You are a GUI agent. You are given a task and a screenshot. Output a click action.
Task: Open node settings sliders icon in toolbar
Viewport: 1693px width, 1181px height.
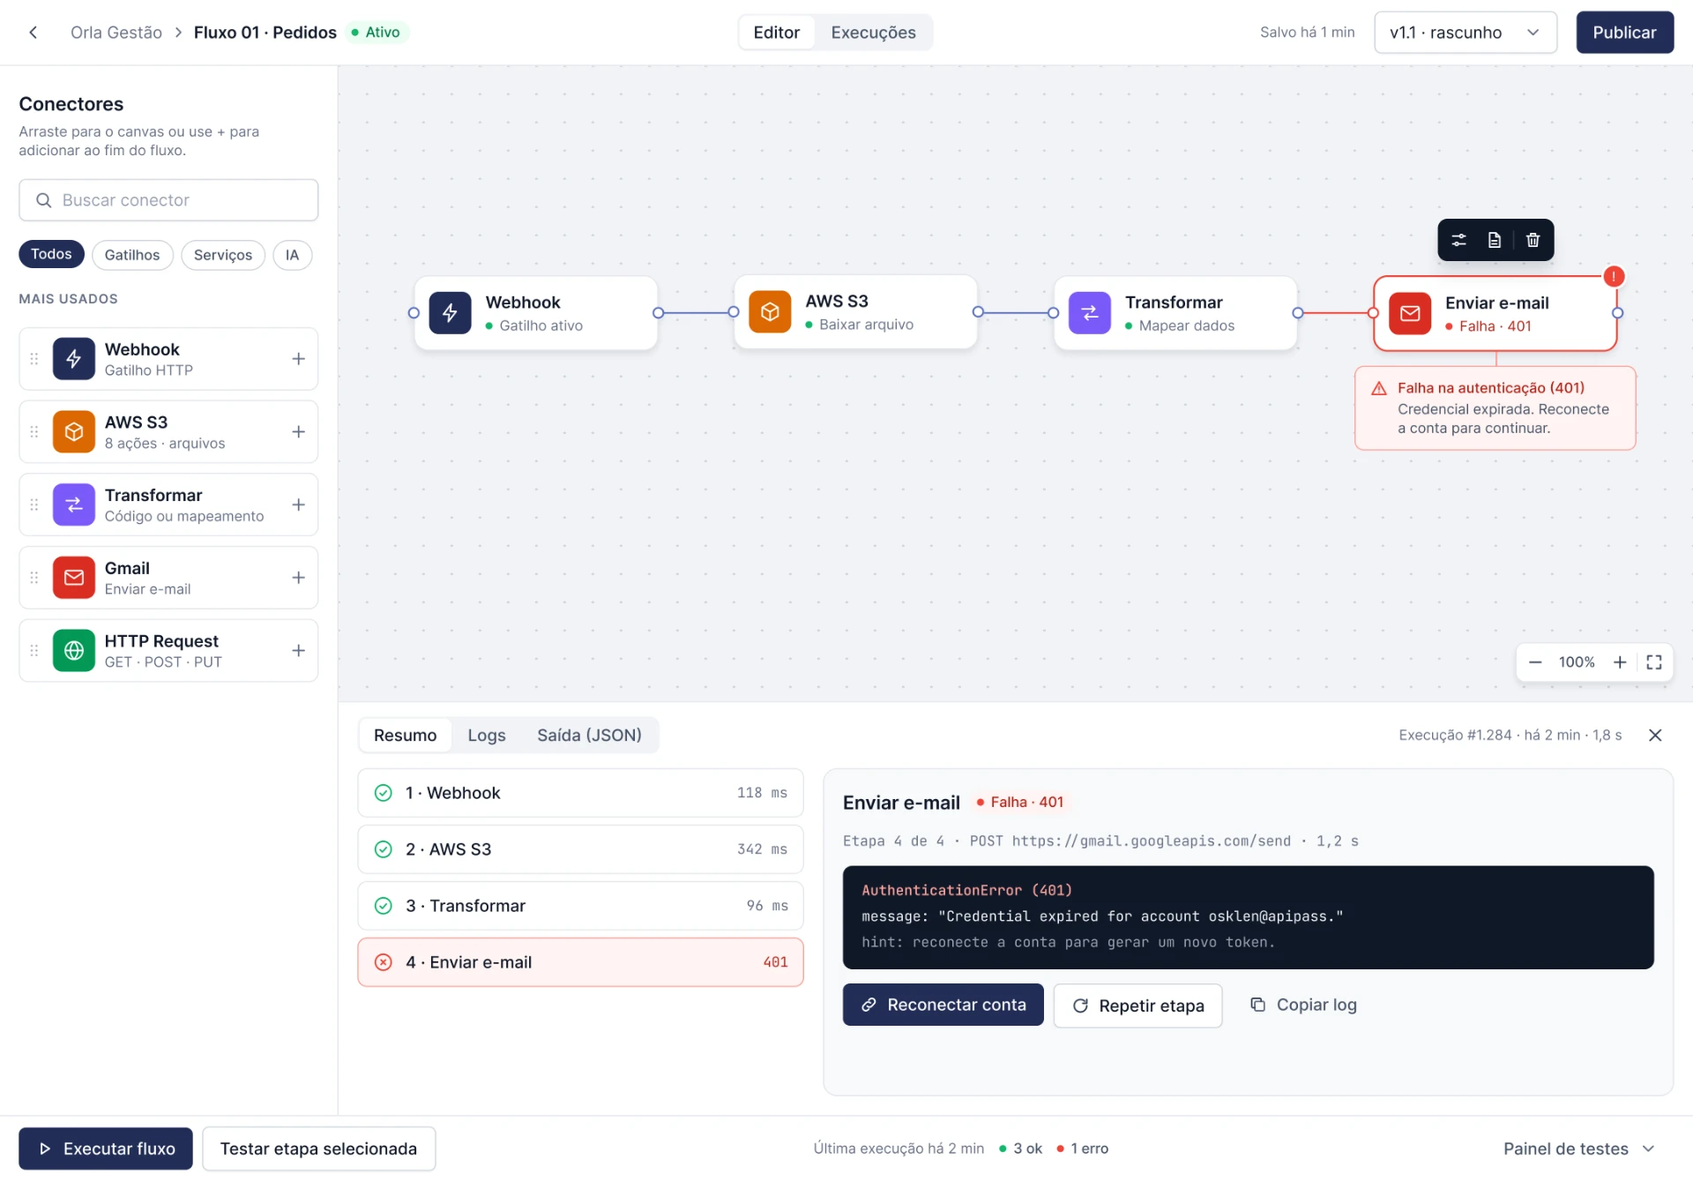point(1459,240)
